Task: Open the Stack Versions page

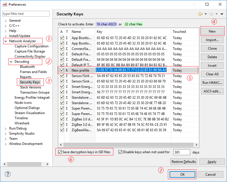Action: point(30,87)
